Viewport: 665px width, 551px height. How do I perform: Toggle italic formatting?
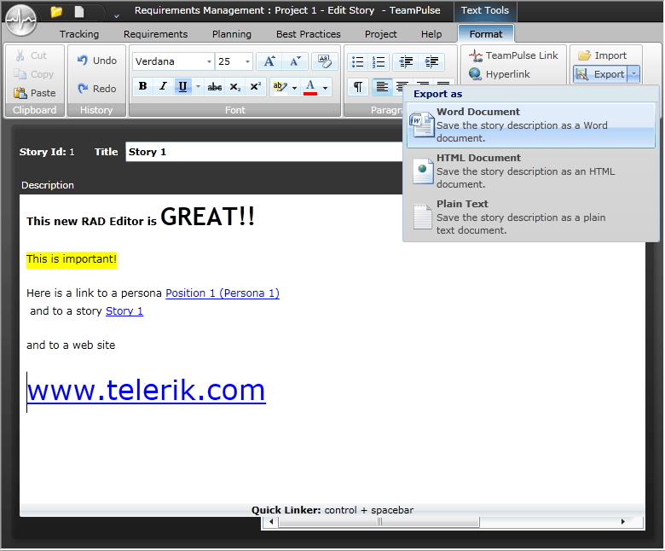[163, 86]
